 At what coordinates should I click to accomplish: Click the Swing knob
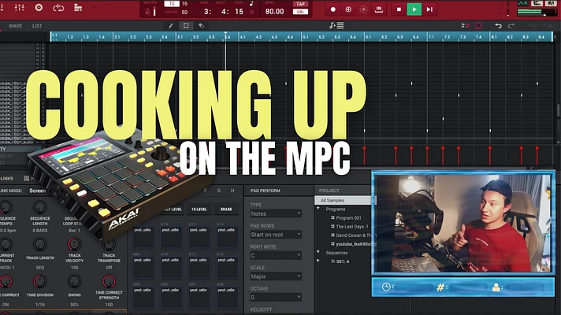point(74,281)
